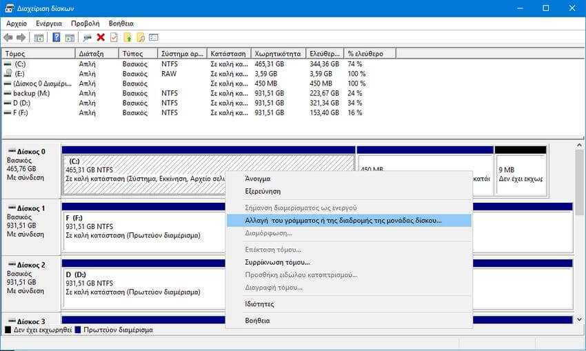Click the Disk Management app icon in title bar
The height and width of the screenshot is (351, 586).
click(x=9, y=8)
